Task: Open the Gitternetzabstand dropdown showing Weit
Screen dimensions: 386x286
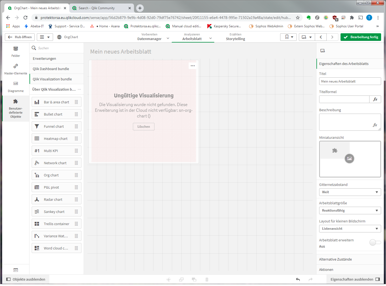Action: 350,192
